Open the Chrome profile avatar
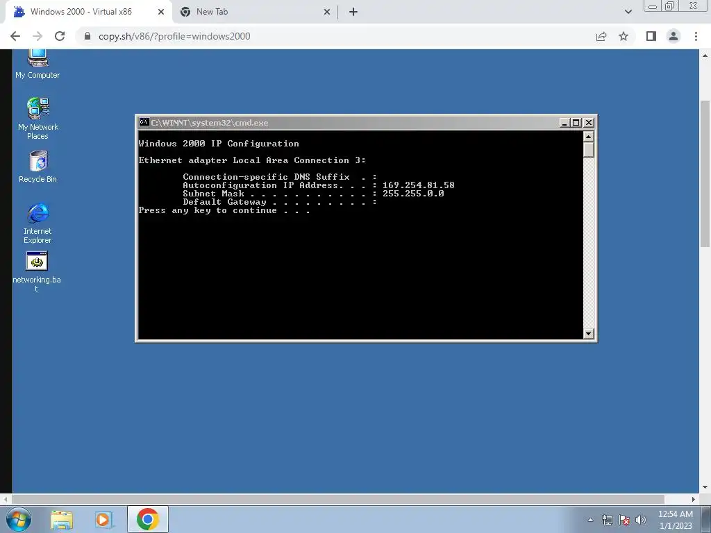The width and height of the screenshot is (711, 533). click(674, 36)
